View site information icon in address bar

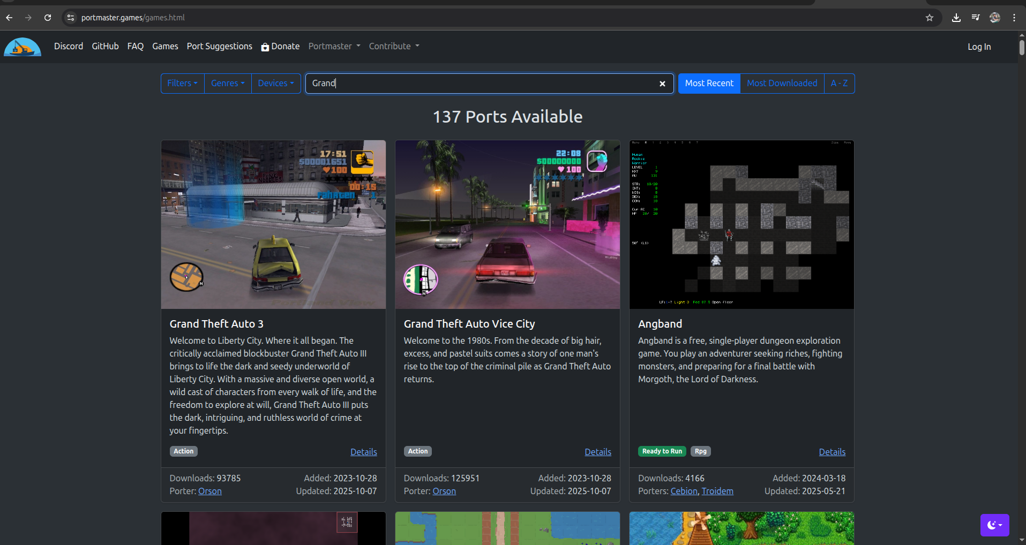point(71,18)
